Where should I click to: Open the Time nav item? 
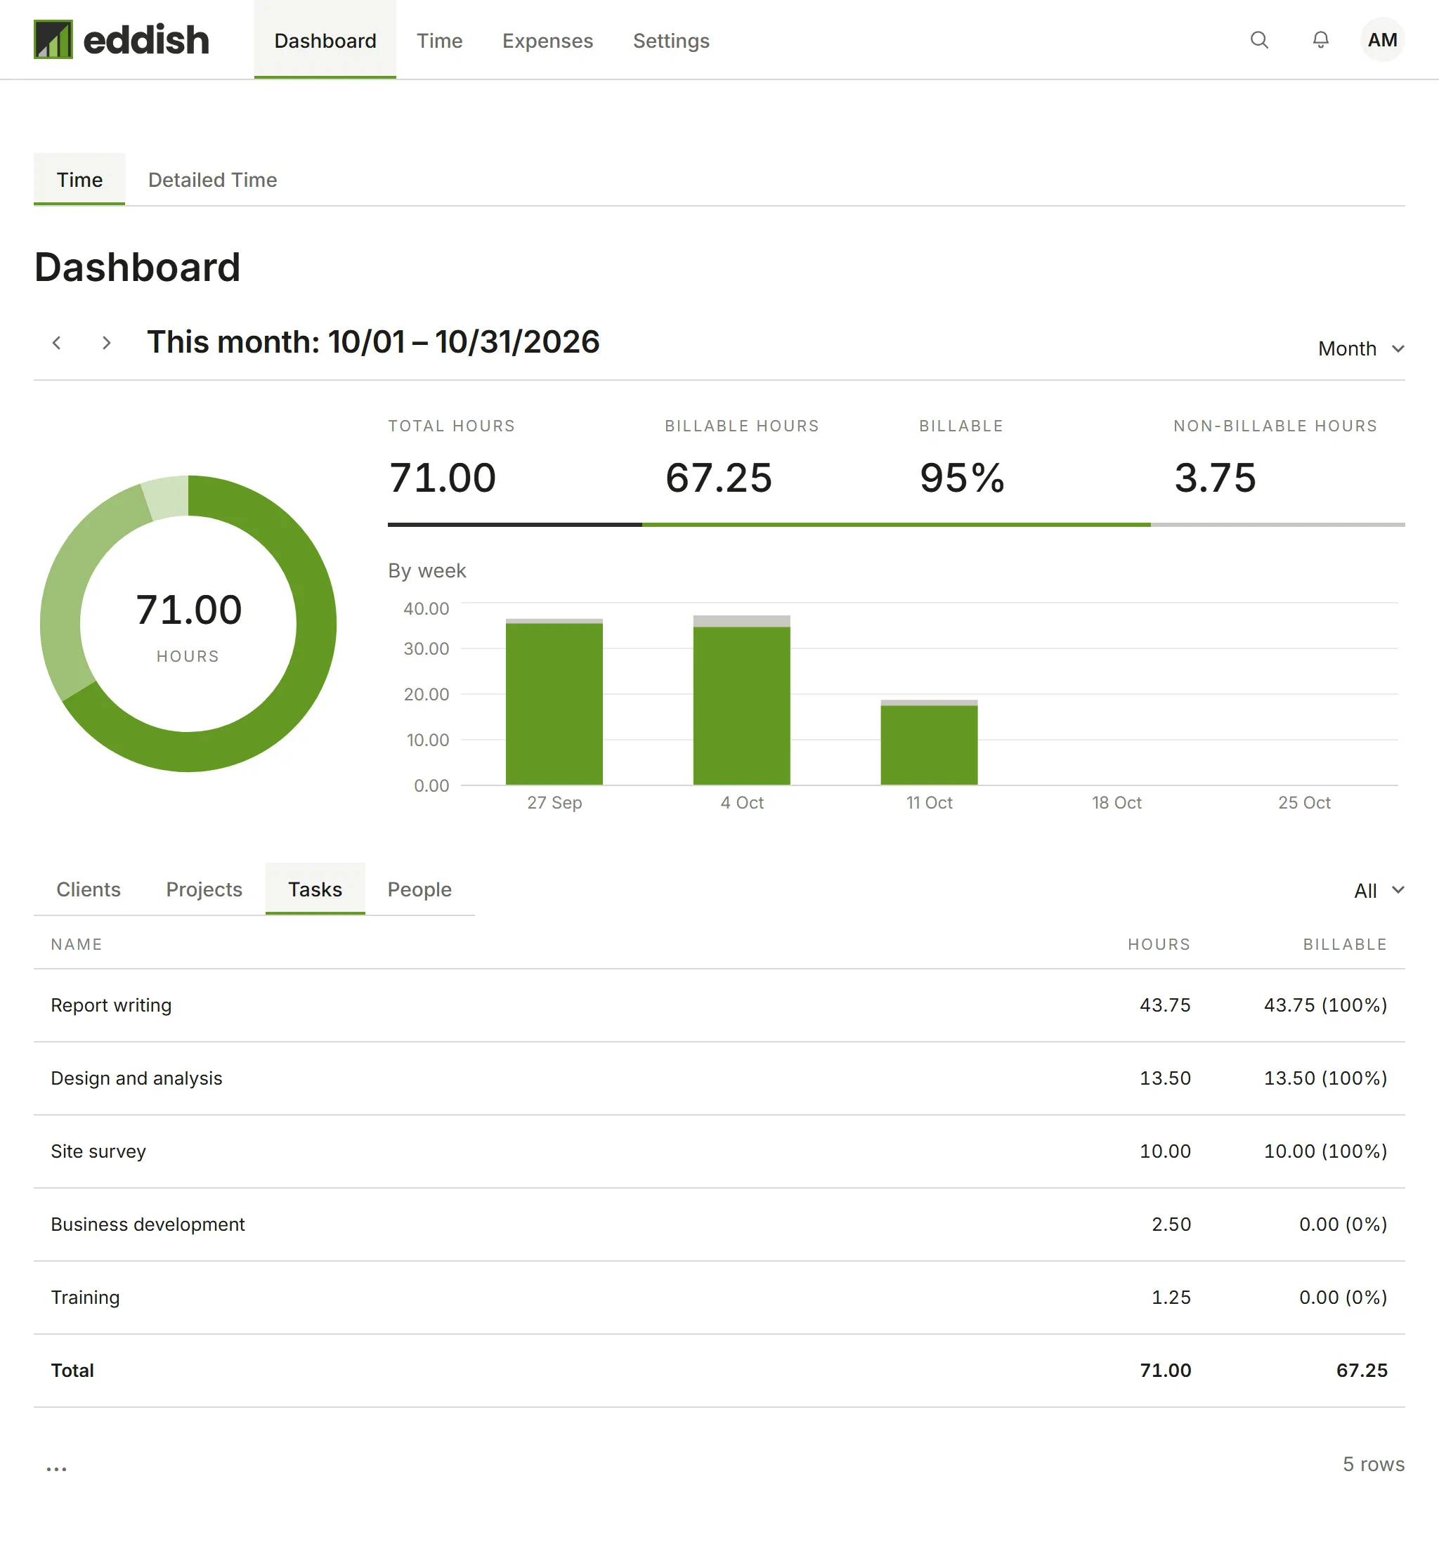[439, 41]
